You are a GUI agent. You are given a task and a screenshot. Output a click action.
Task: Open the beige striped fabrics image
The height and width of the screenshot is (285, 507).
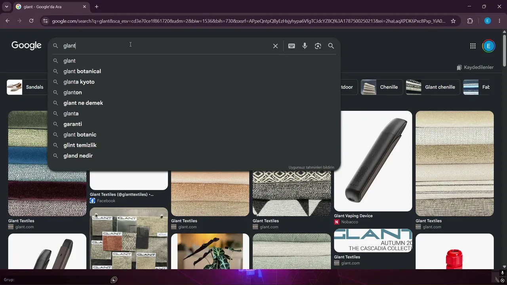click(455, 163)
